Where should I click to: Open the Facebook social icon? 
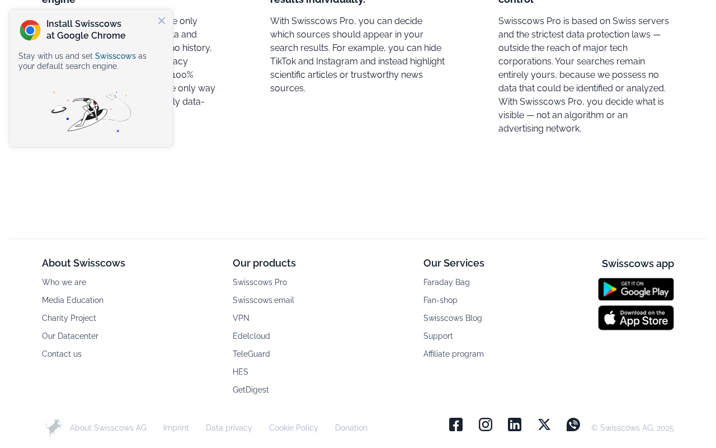(x=456, y=424)
